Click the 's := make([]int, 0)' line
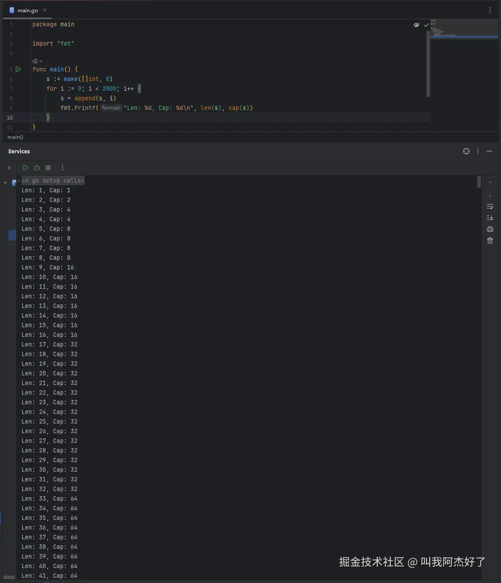Screen dimensions: 501x583 click(x=80, y=79)
